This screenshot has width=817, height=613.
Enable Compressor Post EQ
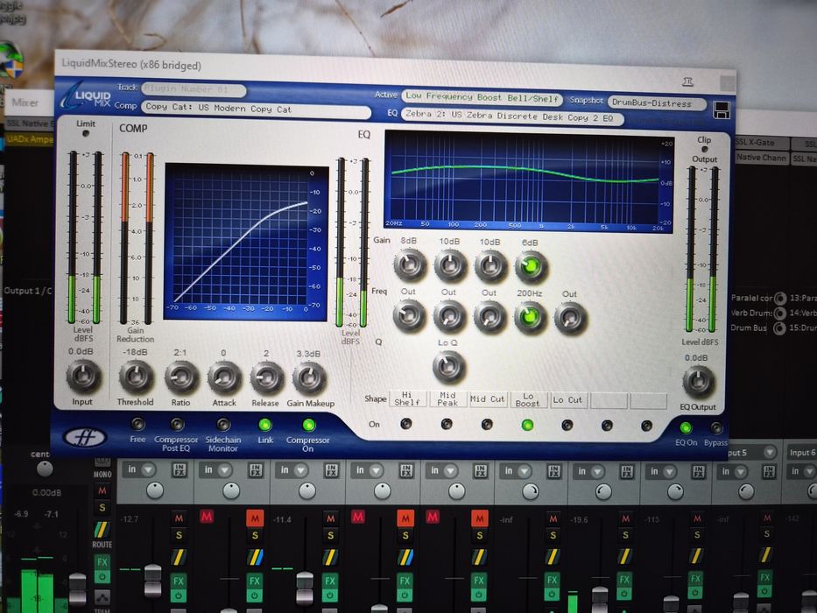tap(177, 424)
